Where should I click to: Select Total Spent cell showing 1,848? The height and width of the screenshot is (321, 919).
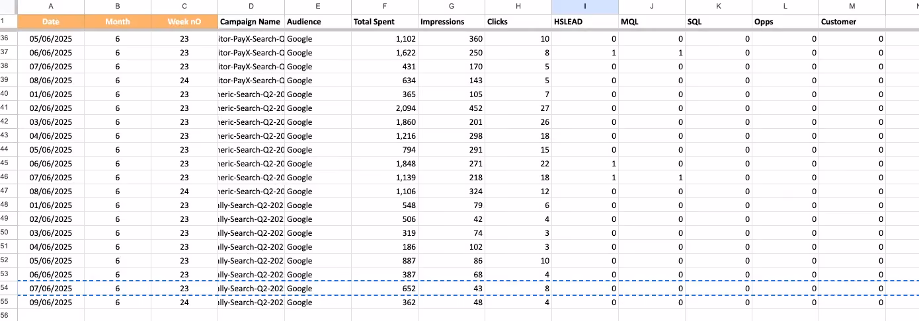pos(385,164)
